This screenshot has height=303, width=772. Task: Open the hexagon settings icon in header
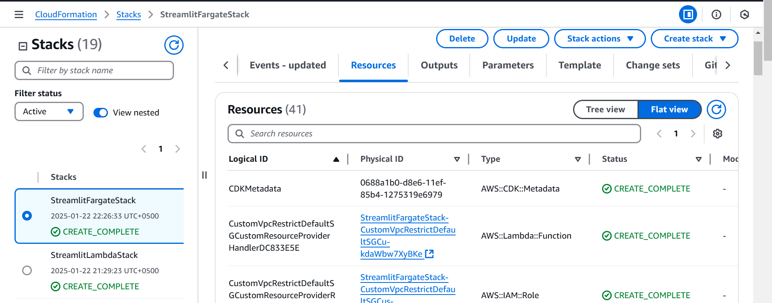[x=744, y=14]
